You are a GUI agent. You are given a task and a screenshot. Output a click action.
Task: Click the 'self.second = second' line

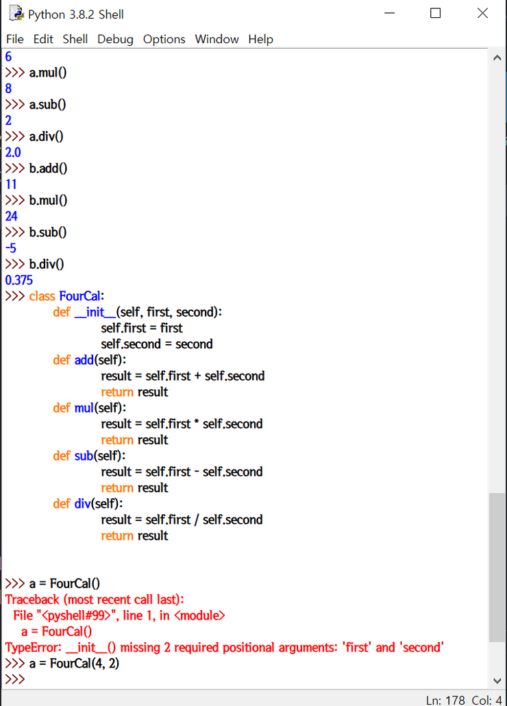[x=157, y=344]
